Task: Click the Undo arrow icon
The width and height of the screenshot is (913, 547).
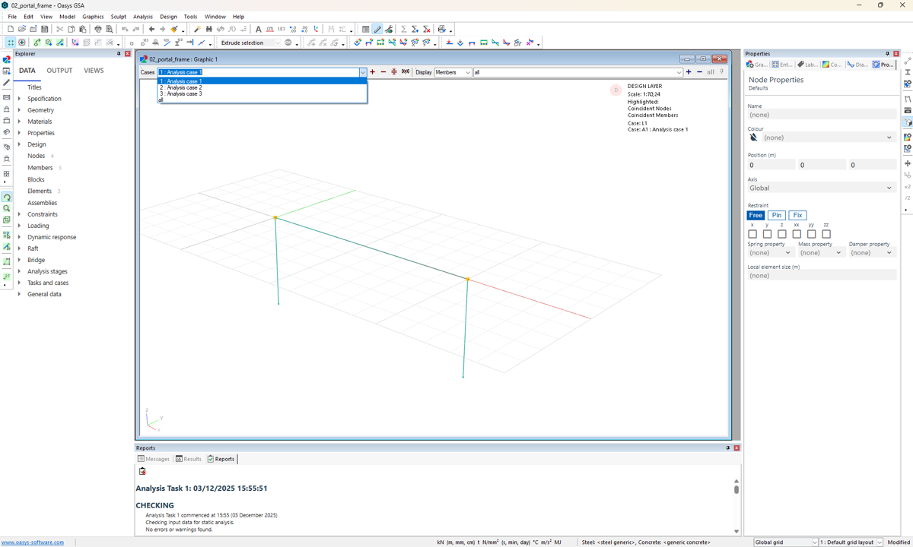Action: tap(125, 29)
